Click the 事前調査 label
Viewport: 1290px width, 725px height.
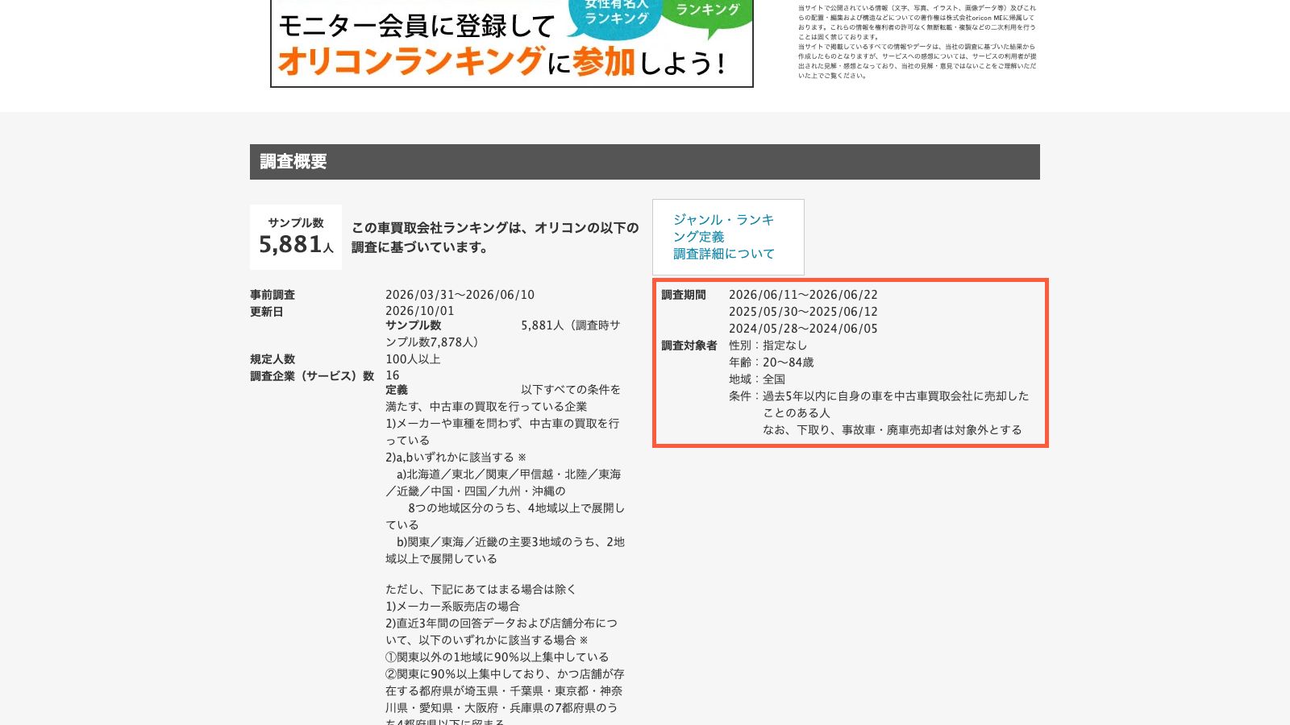coord(273,295)
